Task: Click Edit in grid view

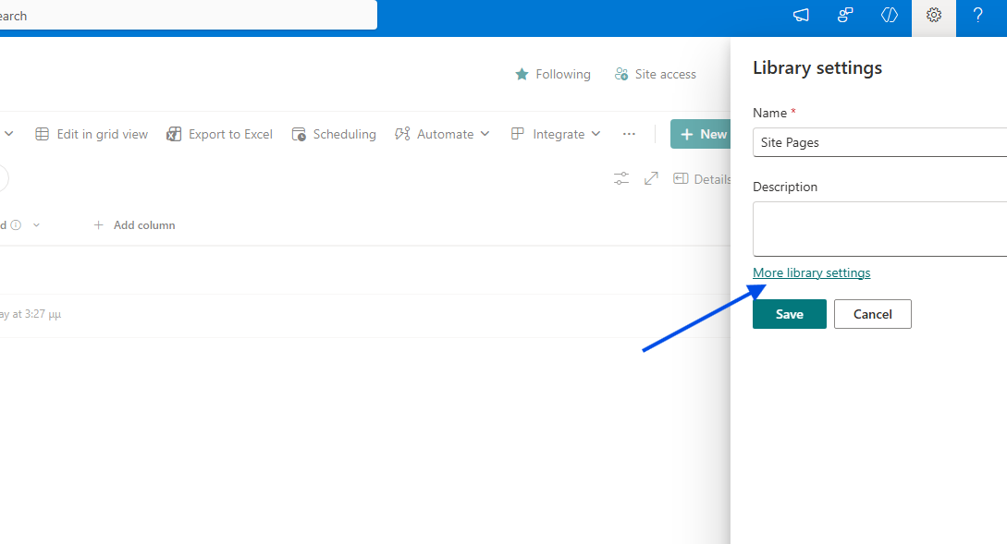Action: tap(92, 134)
